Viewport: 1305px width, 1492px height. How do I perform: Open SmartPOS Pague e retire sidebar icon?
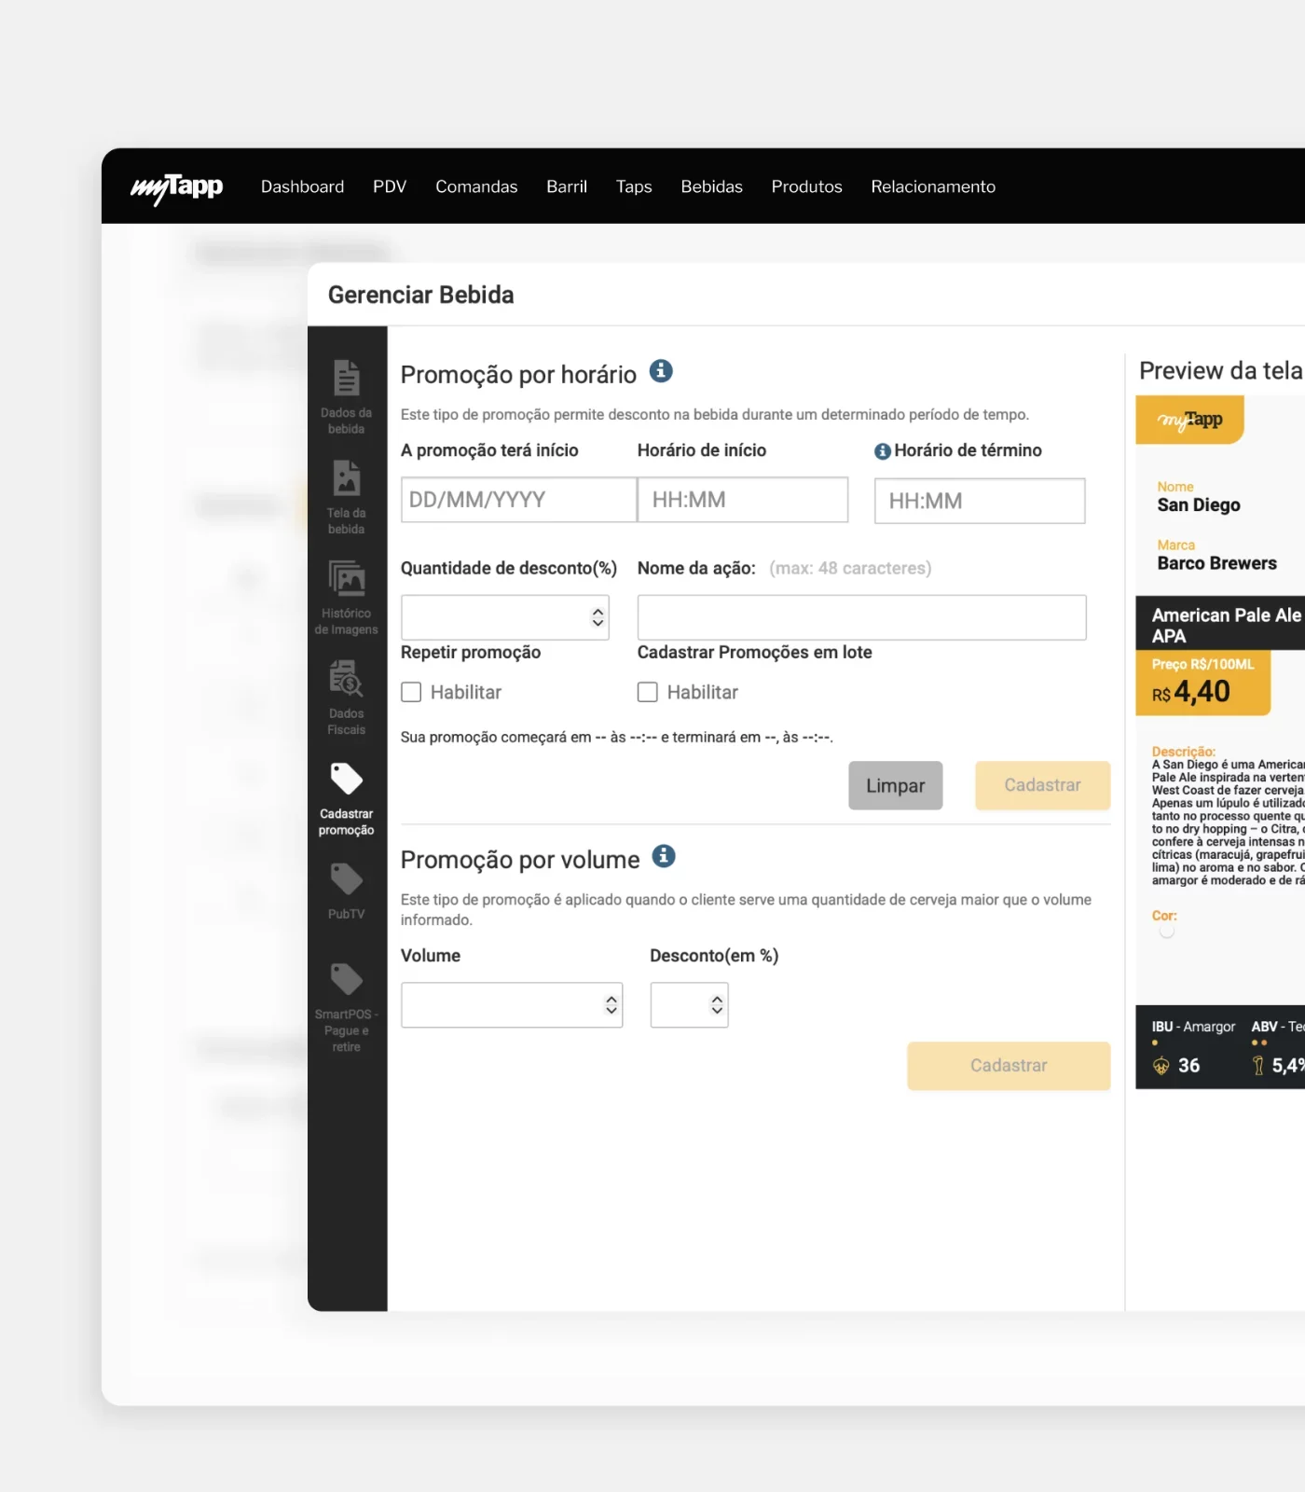click(x=347, y=979)
